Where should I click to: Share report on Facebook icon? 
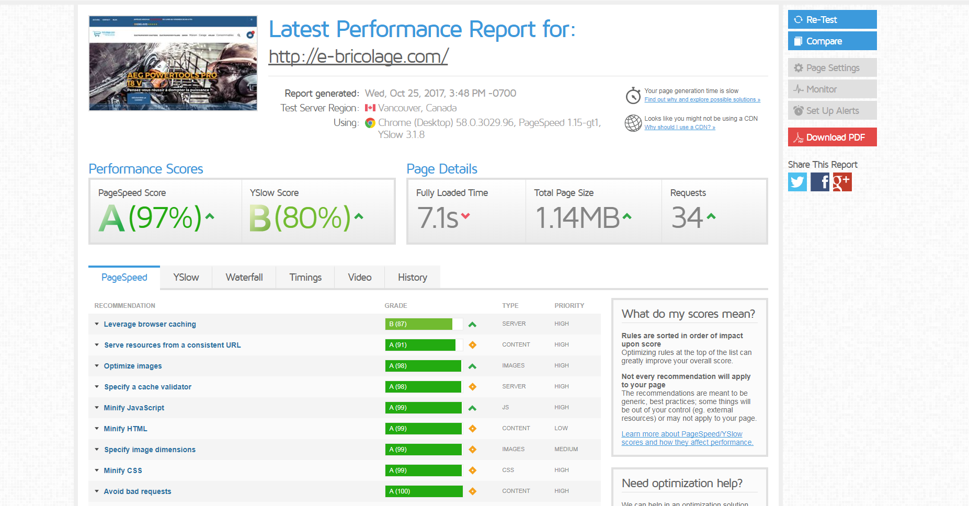tap(820, 182)
